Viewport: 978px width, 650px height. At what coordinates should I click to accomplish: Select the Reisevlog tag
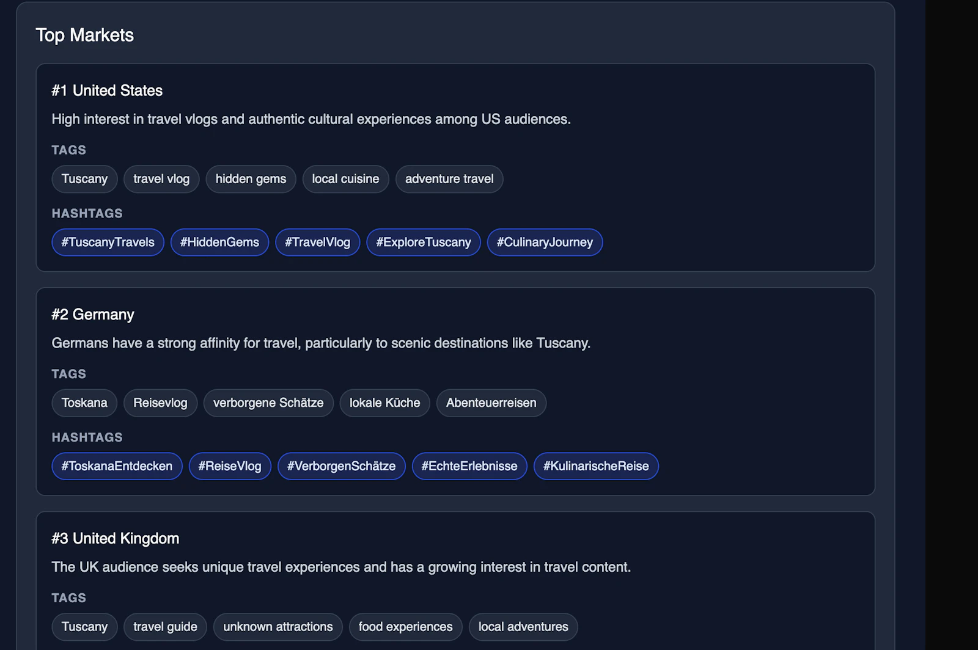(x=160, y=403)
